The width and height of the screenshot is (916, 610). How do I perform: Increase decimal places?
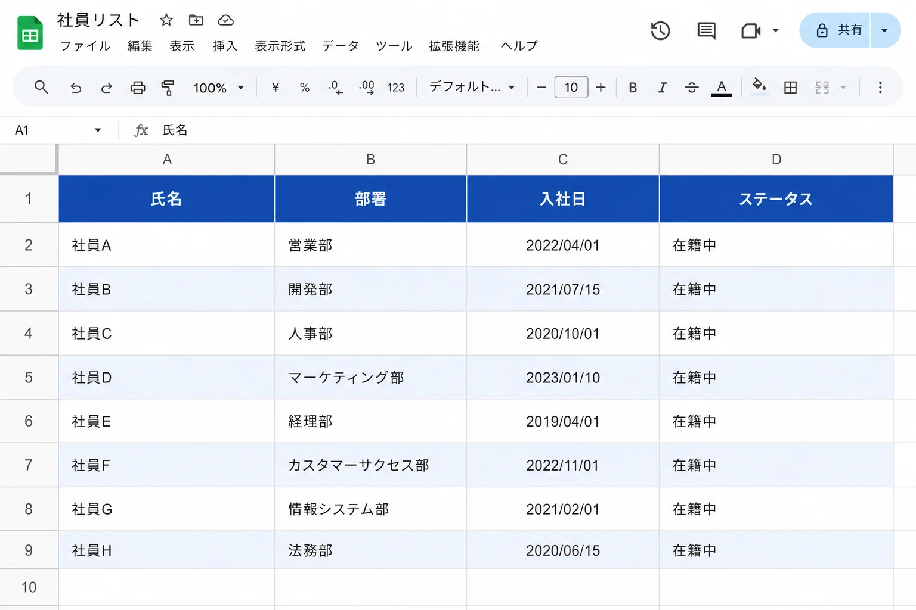[366, 88]
